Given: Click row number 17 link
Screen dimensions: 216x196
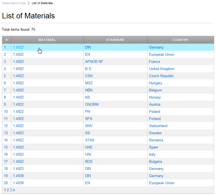Looking at the screenshot, I should 6,162.
